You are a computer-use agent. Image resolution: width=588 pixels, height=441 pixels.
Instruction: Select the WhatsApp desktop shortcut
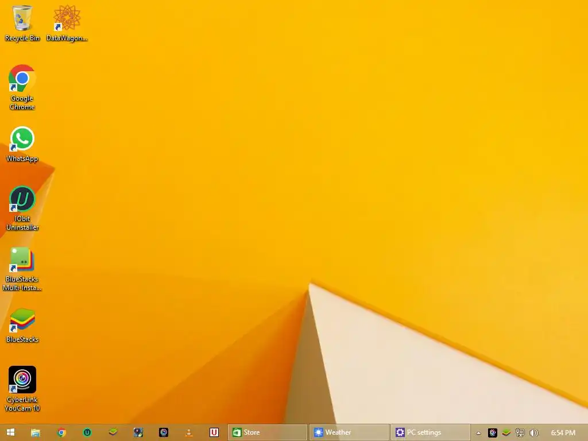click(22, 144)
